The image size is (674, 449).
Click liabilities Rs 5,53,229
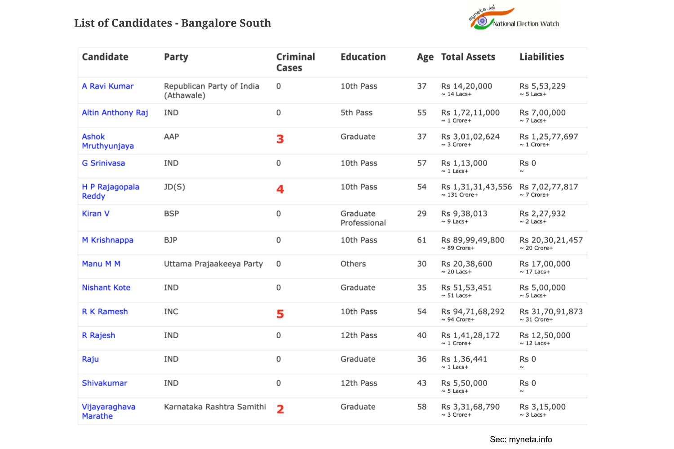pyautogui.click(x=543, y=86)
